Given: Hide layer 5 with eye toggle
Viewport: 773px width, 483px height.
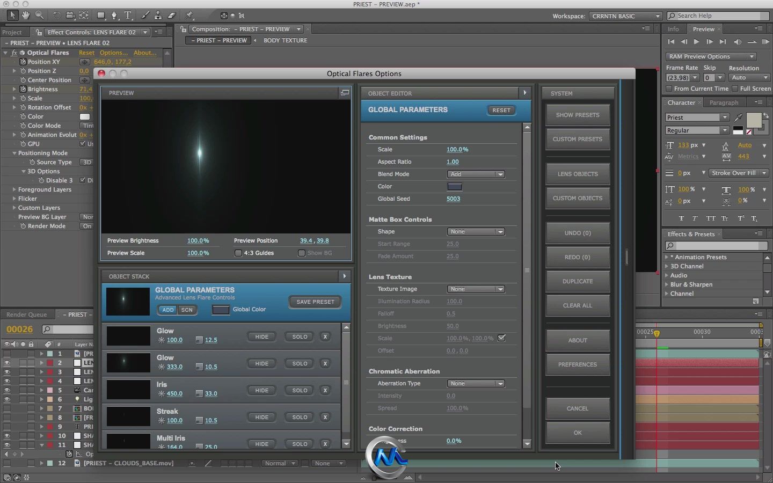Looking at the screenshot, I should click(x=7, y=390).
